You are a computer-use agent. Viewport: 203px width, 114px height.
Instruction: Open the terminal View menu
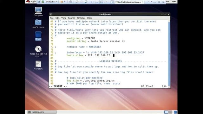63,18
